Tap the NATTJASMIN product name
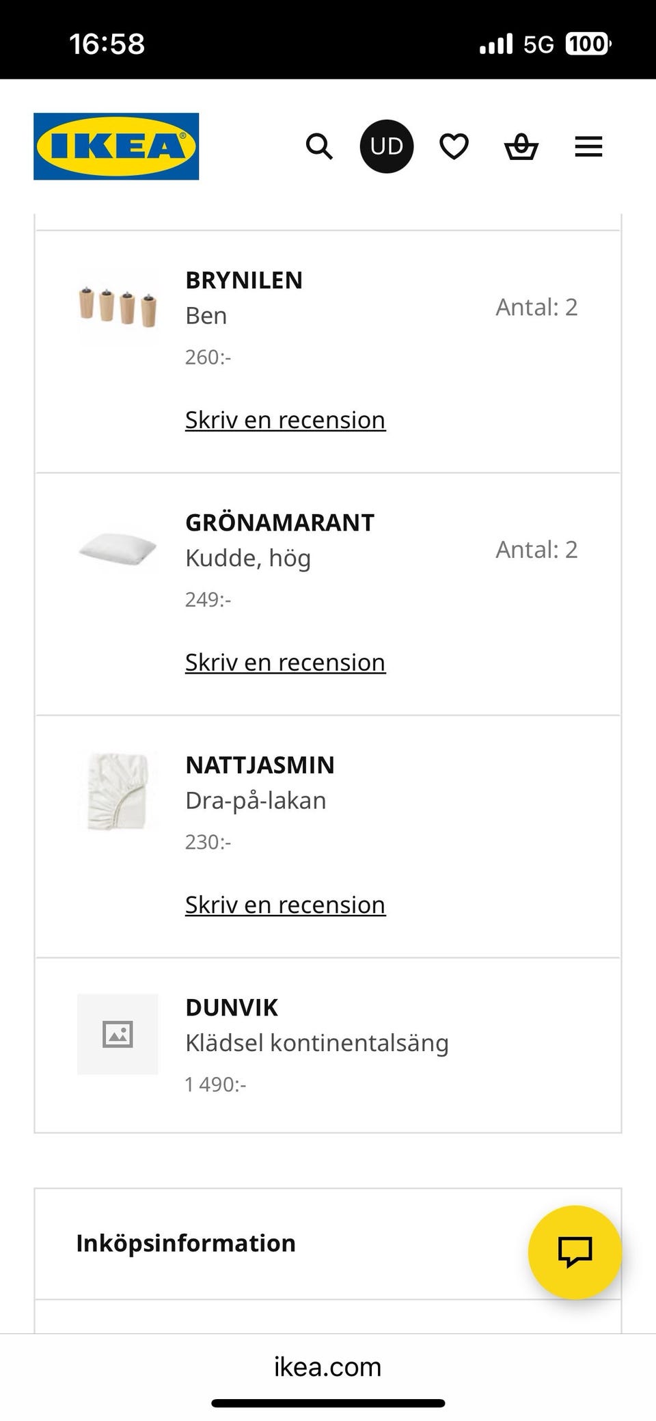The width and height of the screenshot is (656, 1421). tap(260, 765)
